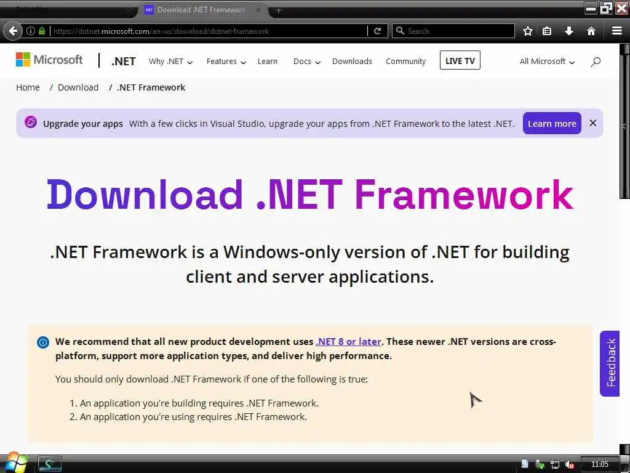Open a new browser tab with plus
This screenshot has width=630, height=473.
point(278,10)
